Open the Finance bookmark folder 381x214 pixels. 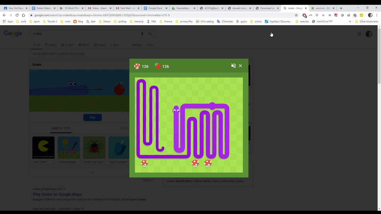point(166,21)
